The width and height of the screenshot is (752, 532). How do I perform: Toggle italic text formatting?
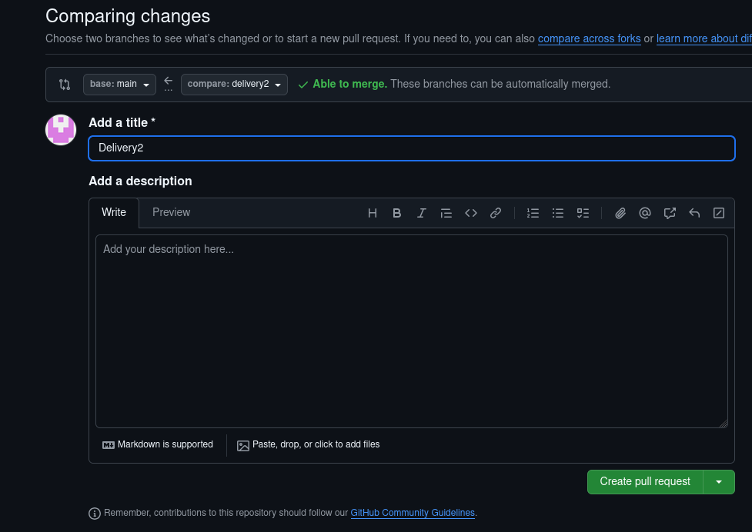click(421, 213)
